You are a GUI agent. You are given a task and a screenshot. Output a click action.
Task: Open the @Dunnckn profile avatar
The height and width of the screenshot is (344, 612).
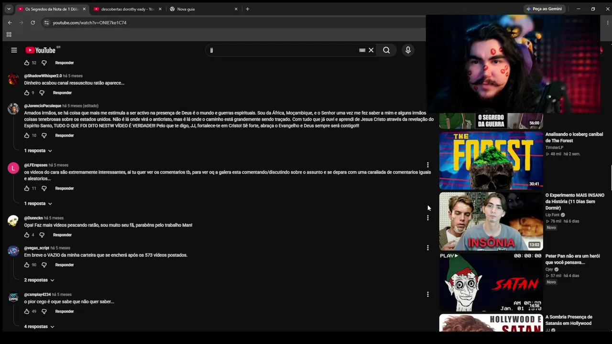(x=13, y=221)
